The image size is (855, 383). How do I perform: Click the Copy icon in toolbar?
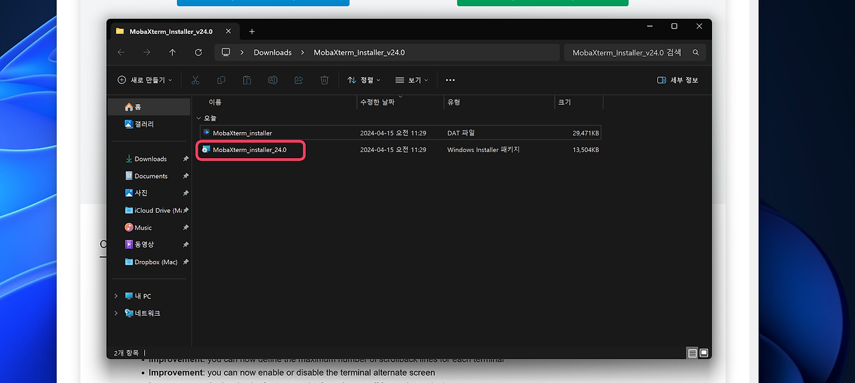(221, 80)
